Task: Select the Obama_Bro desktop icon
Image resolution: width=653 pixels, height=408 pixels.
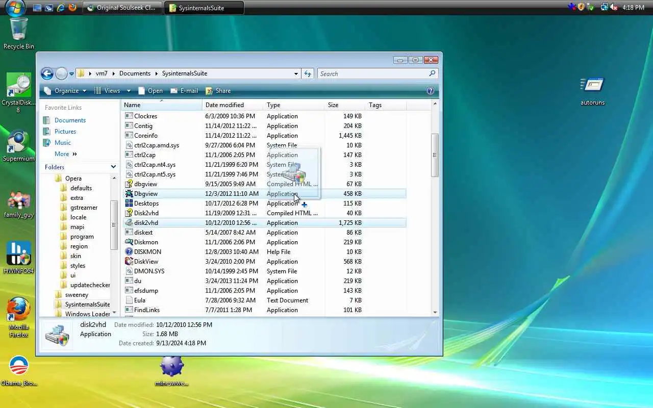Action: (19, 371)
